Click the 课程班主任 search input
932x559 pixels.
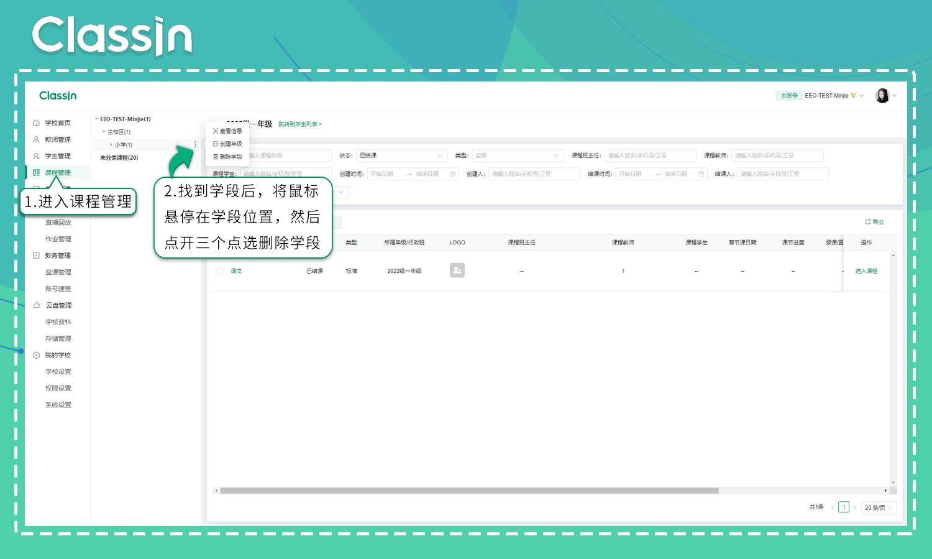[x=650, y=155]
